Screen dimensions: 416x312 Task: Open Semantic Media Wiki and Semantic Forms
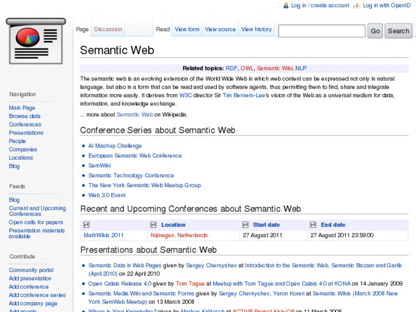coord(141,294)
